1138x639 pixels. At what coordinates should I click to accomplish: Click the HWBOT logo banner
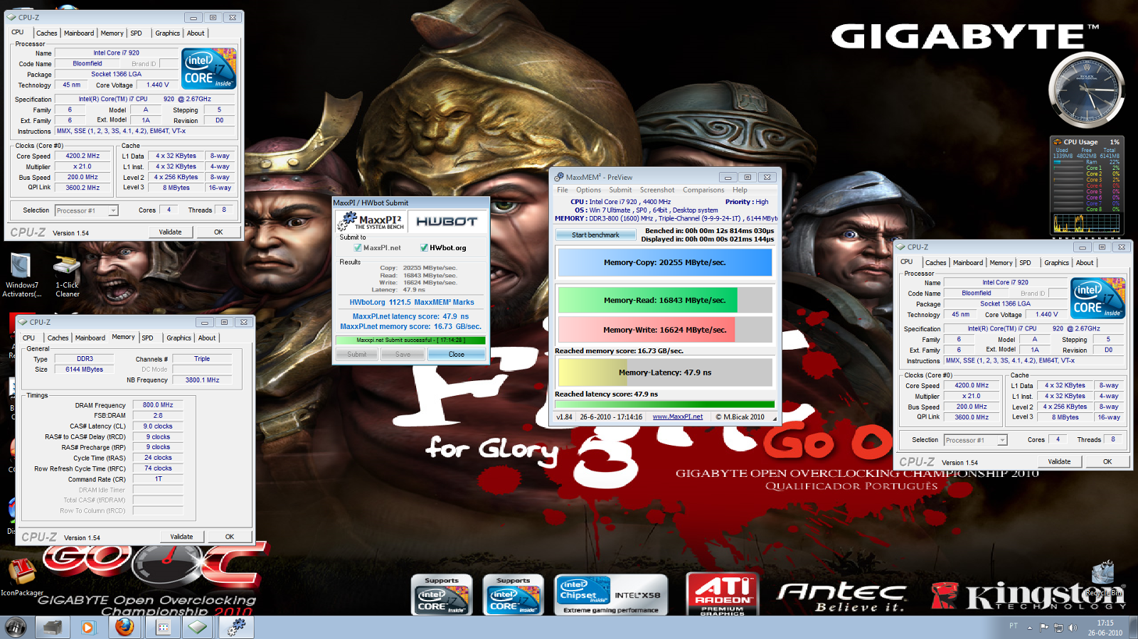[447, 222]
